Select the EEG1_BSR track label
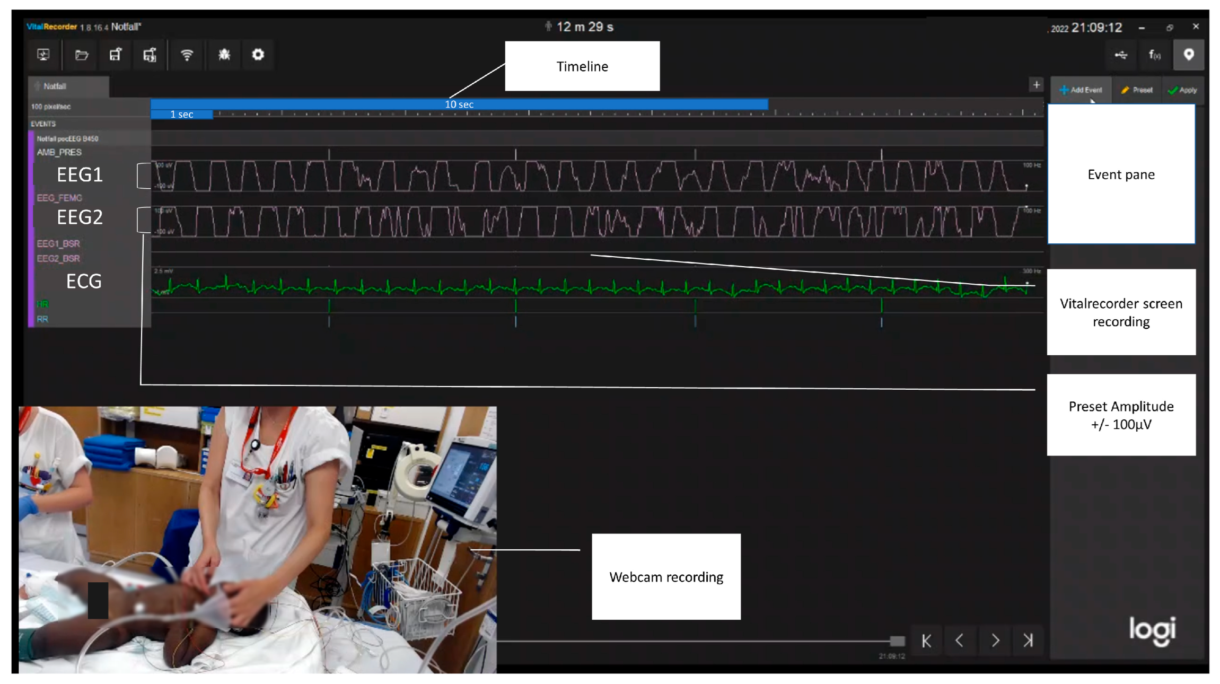The height and width of the screenshot is (684, 1220). 58,243
